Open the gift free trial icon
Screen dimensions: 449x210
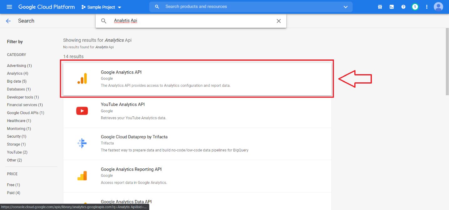(x=380, y=7)
